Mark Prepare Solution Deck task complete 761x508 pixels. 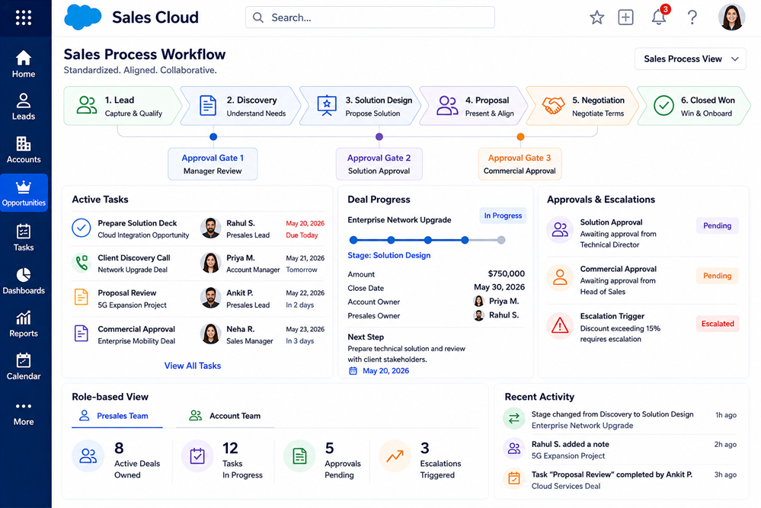pyautogui.click(x=81, y=228)
